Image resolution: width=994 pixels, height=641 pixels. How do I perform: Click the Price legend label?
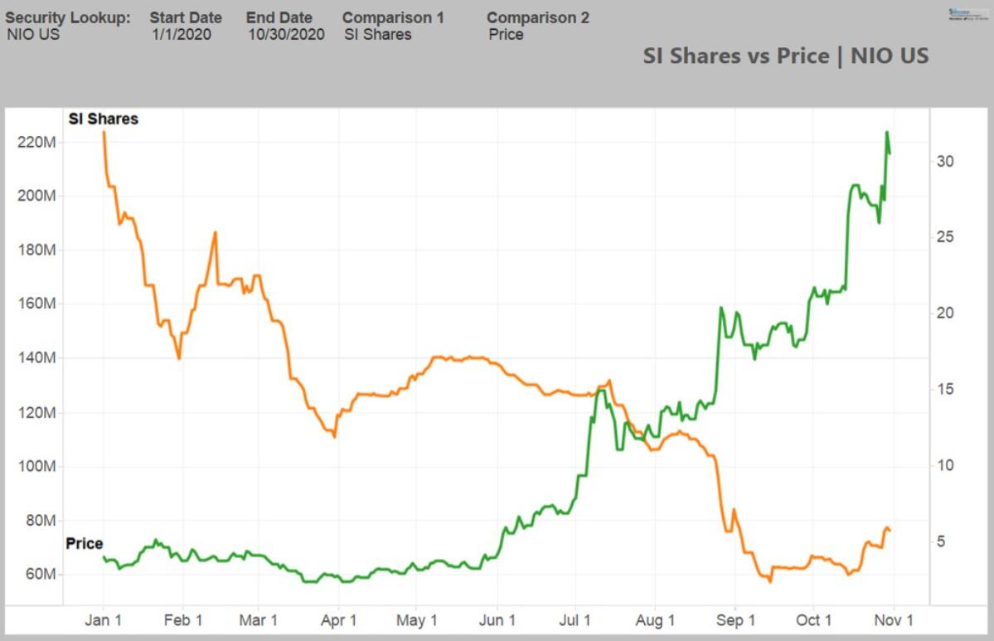[x=84, y=544]
